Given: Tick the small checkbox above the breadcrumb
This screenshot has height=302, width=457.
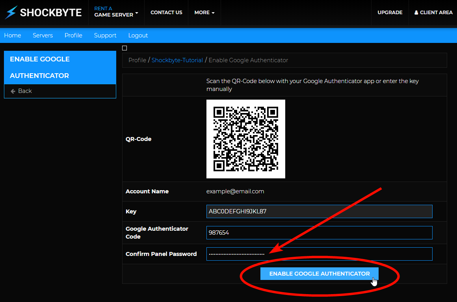Looking at the screenshot, I should 124,48.
